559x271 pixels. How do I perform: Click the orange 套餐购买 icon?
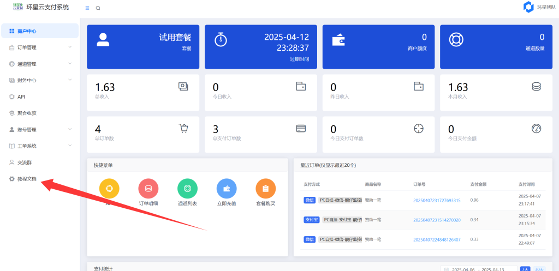[x=265, y=188]
